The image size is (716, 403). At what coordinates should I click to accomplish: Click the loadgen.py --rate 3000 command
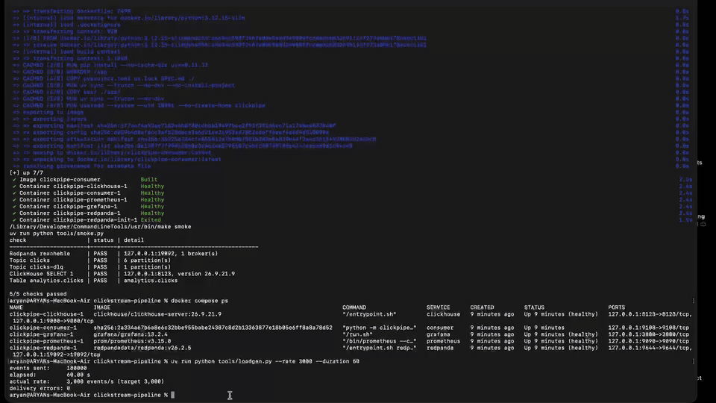coord(265,361)
